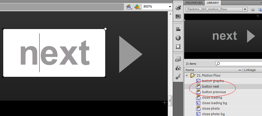Open the Edit Symbols menu icon
The image size is (262, 116).
tap(137, 7)
